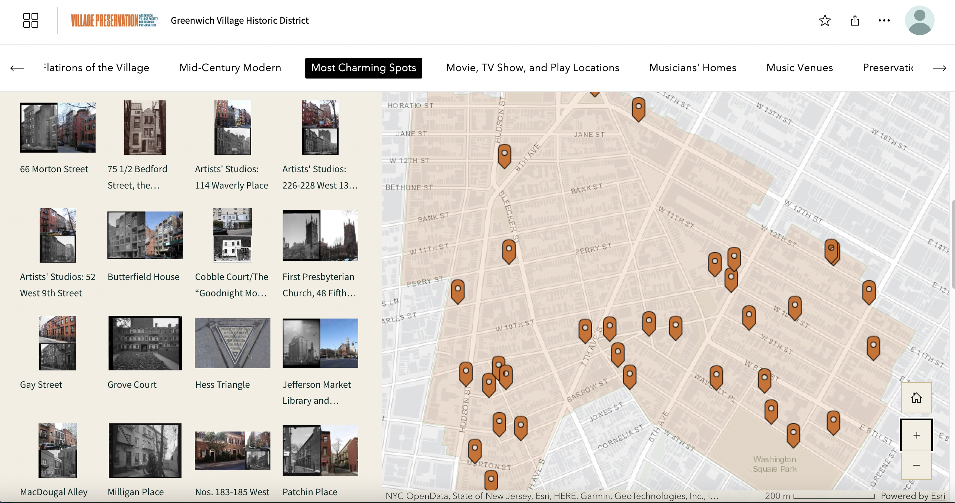Screen dimensions: 955x503
Task: Open Movie, TV Show, and Play Locations tab
Action: tap(532, 68)
